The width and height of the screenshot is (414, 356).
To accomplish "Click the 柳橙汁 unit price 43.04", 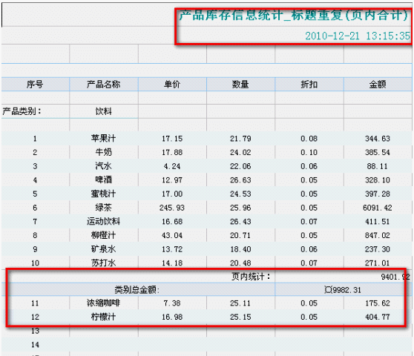I will tap(172, 235).
